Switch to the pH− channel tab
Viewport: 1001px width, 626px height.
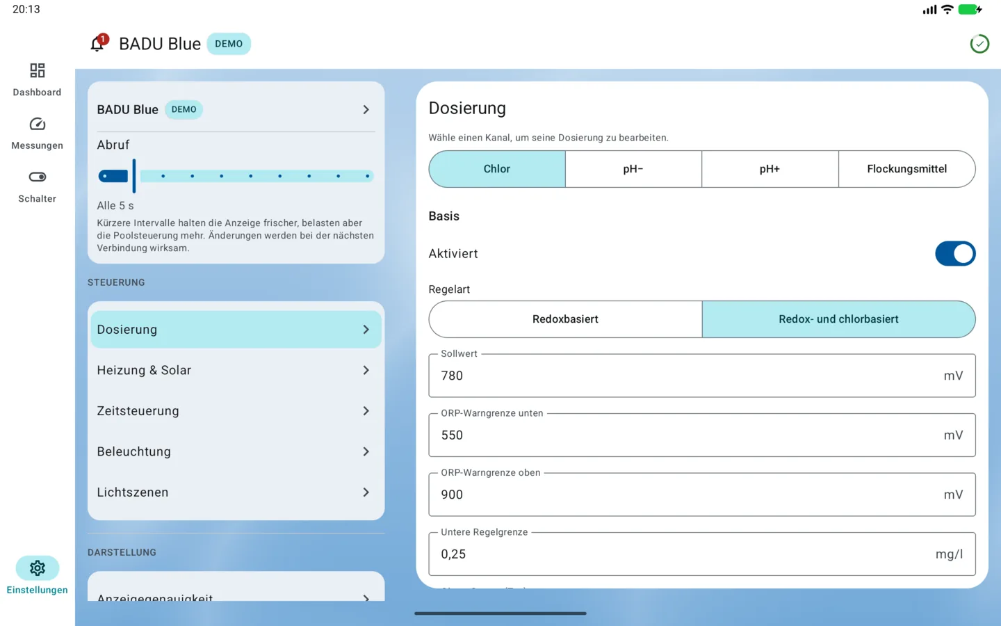tap(633, 169)
